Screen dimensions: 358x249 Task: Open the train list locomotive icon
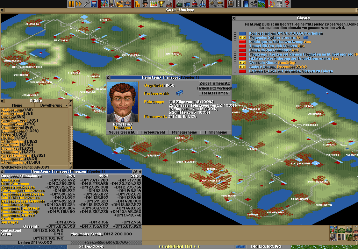click(179, 4)
